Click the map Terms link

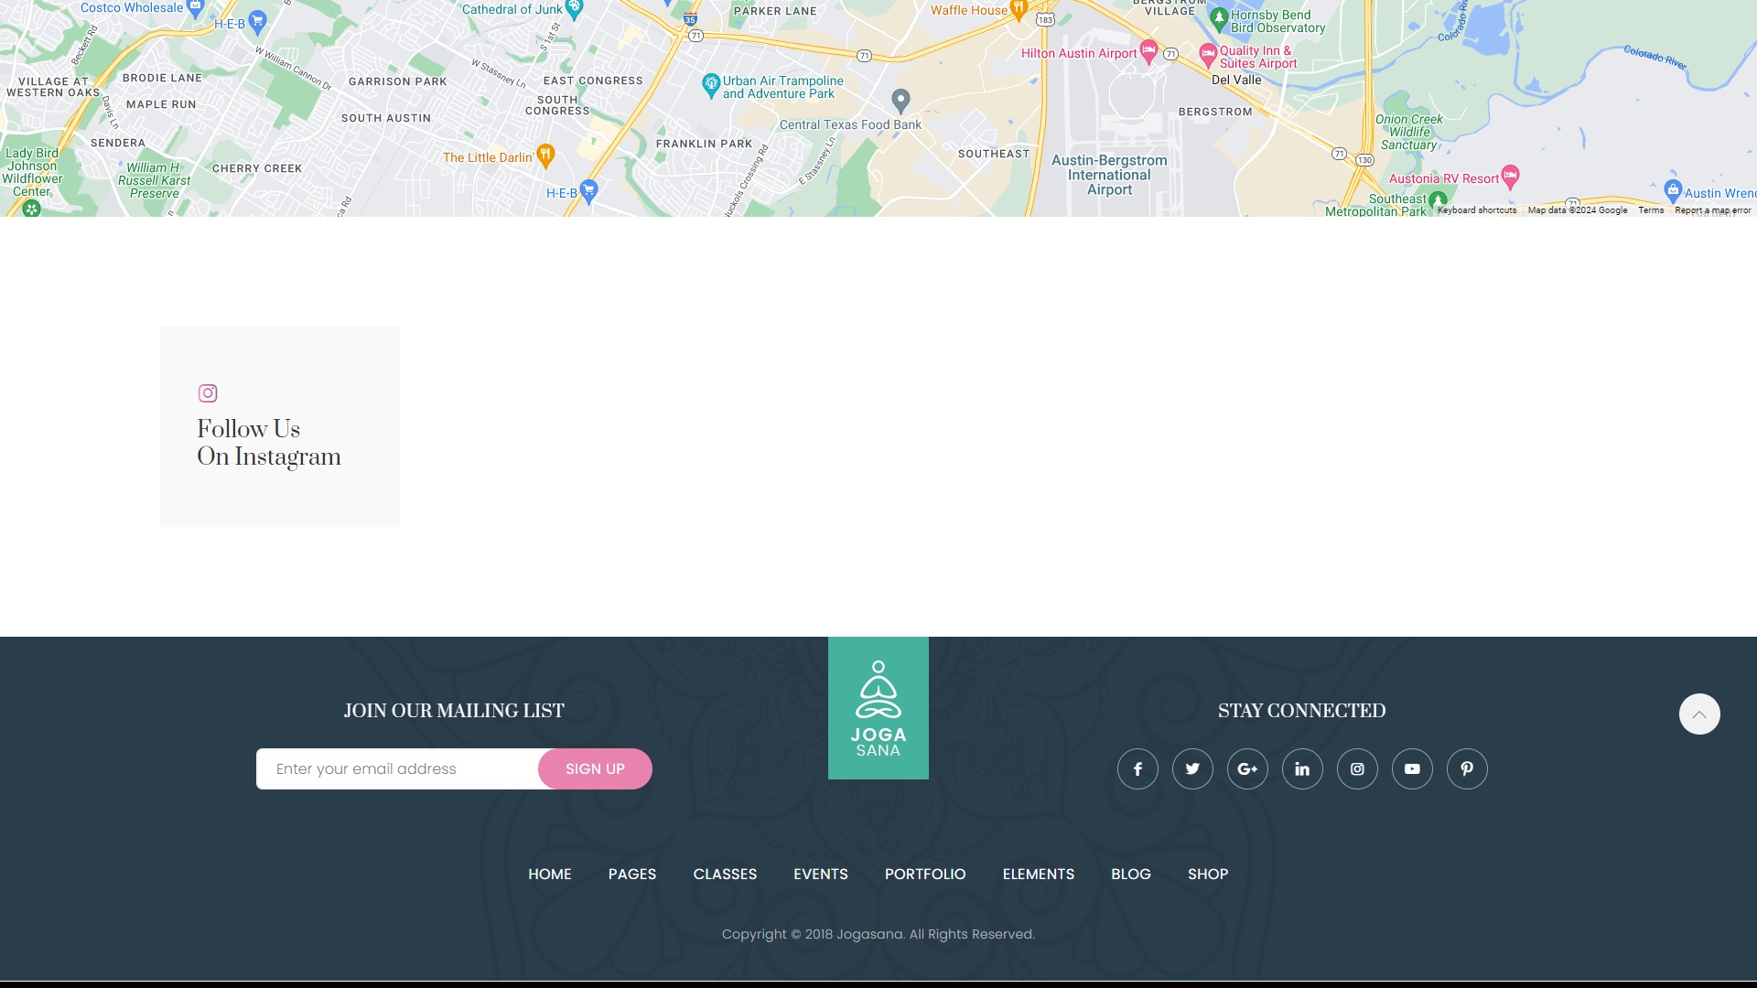point(1651,210)
